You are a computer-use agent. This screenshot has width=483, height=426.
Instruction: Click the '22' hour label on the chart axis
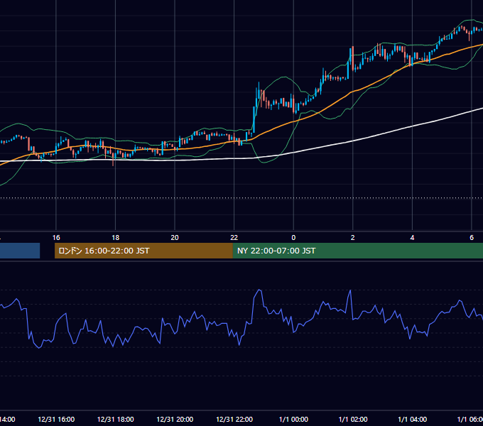pos(234,238)
